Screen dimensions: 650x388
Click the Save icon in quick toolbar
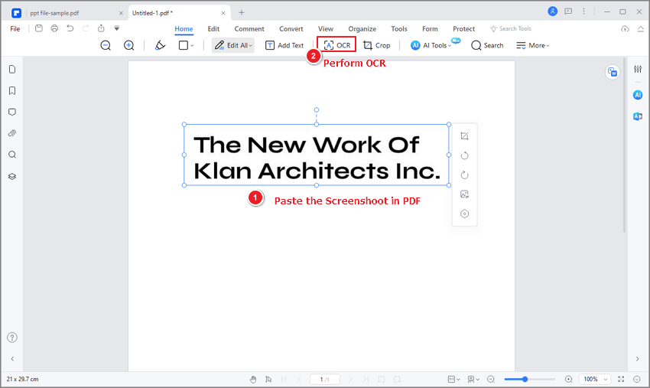coord(38,28)
